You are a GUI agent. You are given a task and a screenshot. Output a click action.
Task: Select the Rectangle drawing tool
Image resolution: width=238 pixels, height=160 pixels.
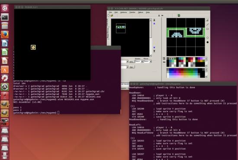207,29
